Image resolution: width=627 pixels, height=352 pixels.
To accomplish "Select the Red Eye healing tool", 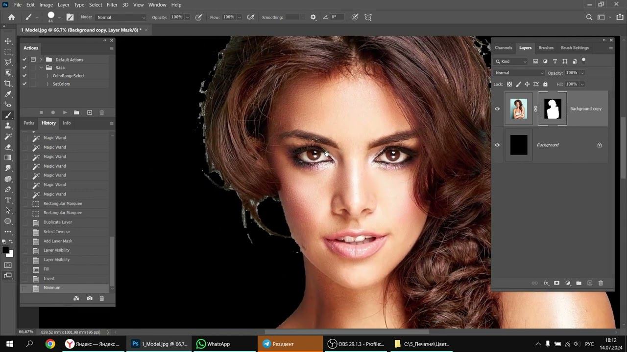I will click(x=8, y=105).
